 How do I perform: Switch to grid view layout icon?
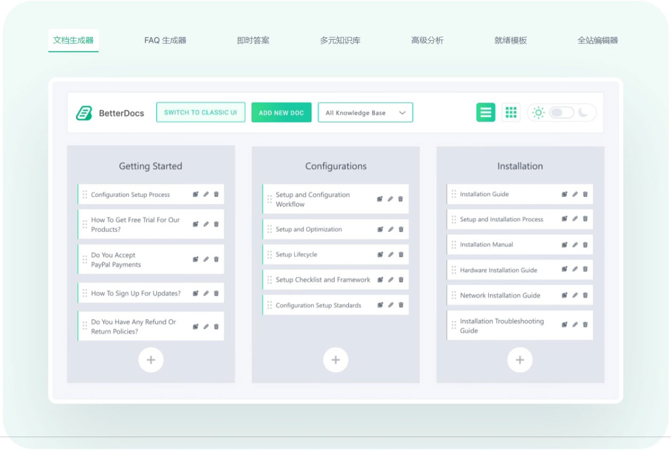click(511, 112)
